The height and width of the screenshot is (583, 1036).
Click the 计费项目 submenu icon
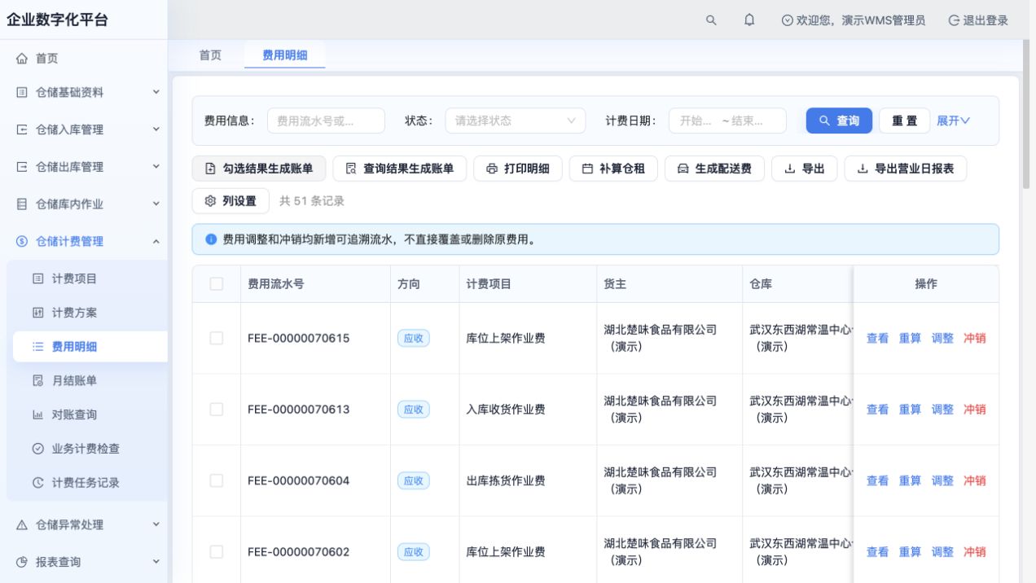pos(37,278)
